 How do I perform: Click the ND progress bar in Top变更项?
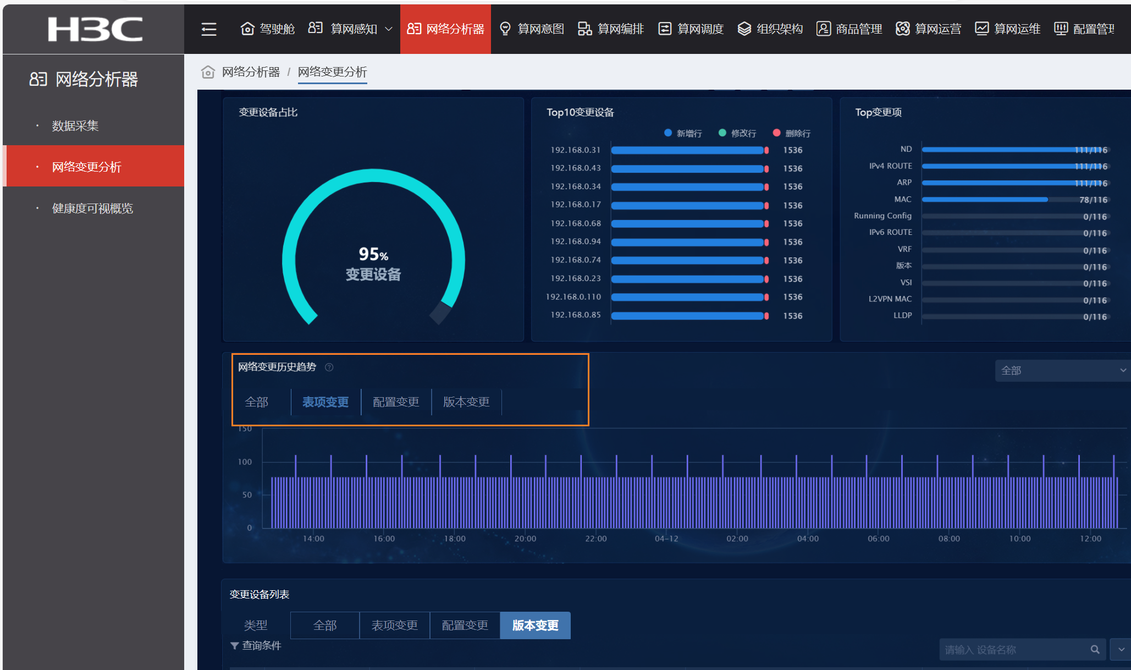(x=1015, y=150)
